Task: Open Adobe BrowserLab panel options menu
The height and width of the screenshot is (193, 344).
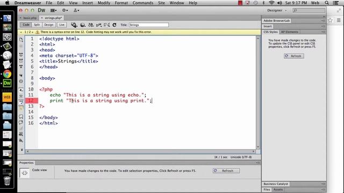Action: click(323, 20)
